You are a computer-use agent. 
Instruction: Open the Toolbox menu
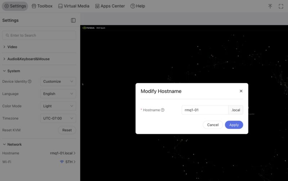coord(42,6)
